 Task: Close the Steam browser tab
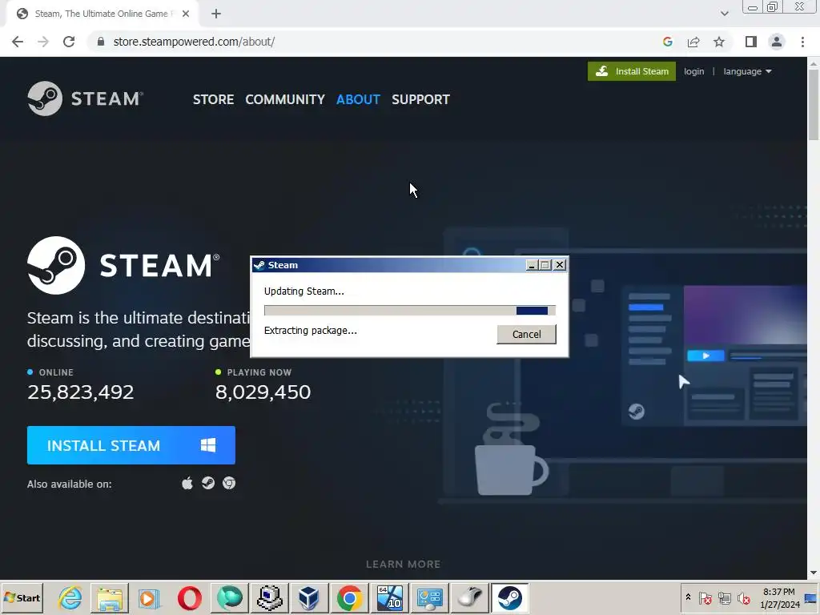[x=186, y=14]
